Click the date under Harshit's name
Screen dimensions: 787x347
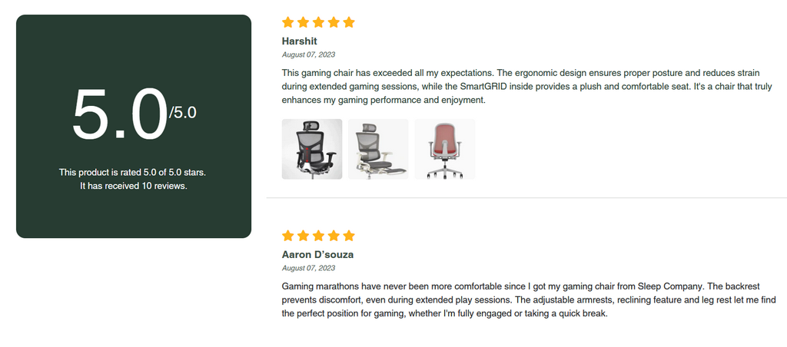pos(309,55)
